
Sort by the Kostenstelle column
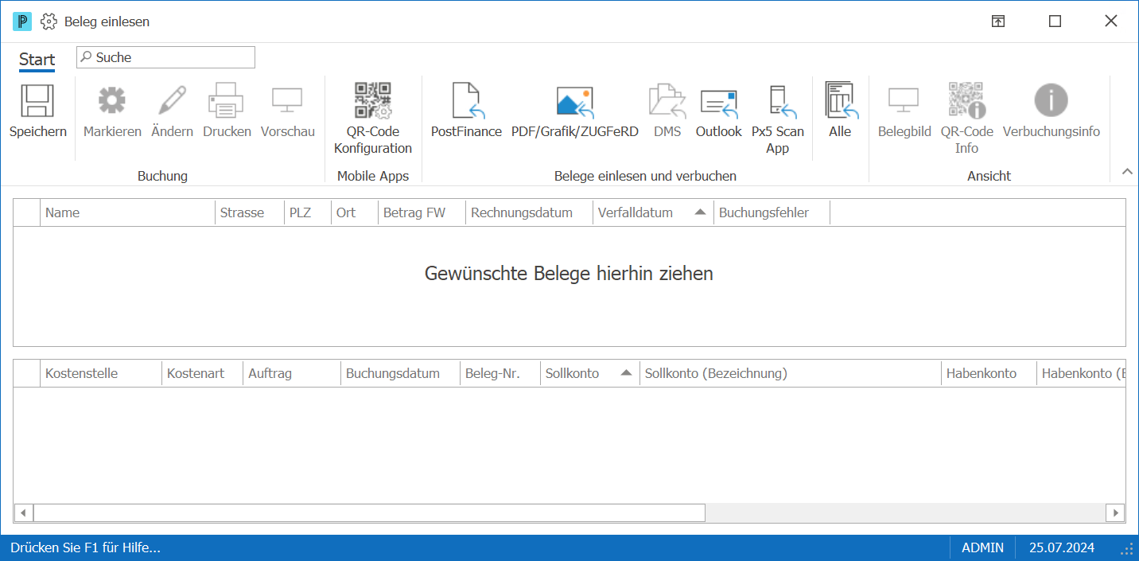coord(101,373)
